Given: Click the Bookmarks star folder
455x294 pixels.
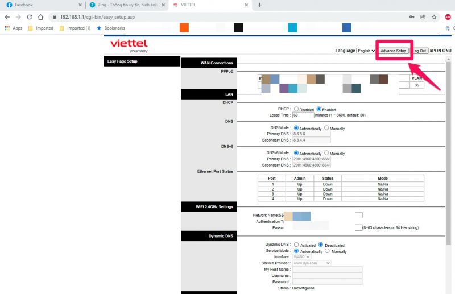Looking at the screenshot, I should 111,28.
